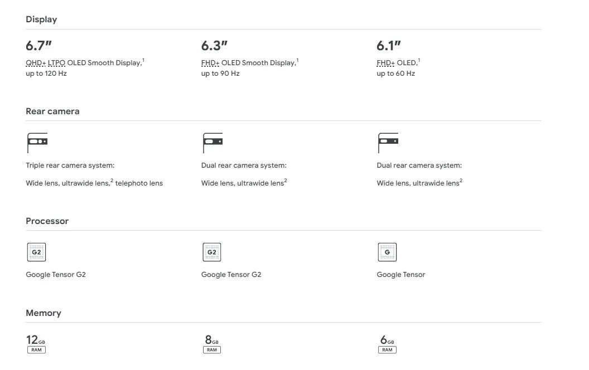Click the underlined LTPO term
This screenshot has width=589, height=370.
[x=57, y=63]
